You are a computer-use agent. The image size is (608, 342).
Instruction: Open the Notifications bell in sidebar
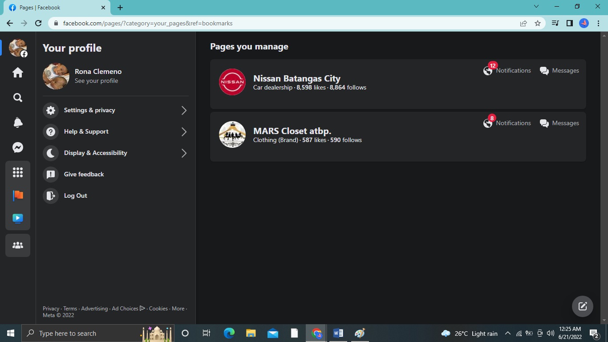pyautogui.click(x=18, y=122)
